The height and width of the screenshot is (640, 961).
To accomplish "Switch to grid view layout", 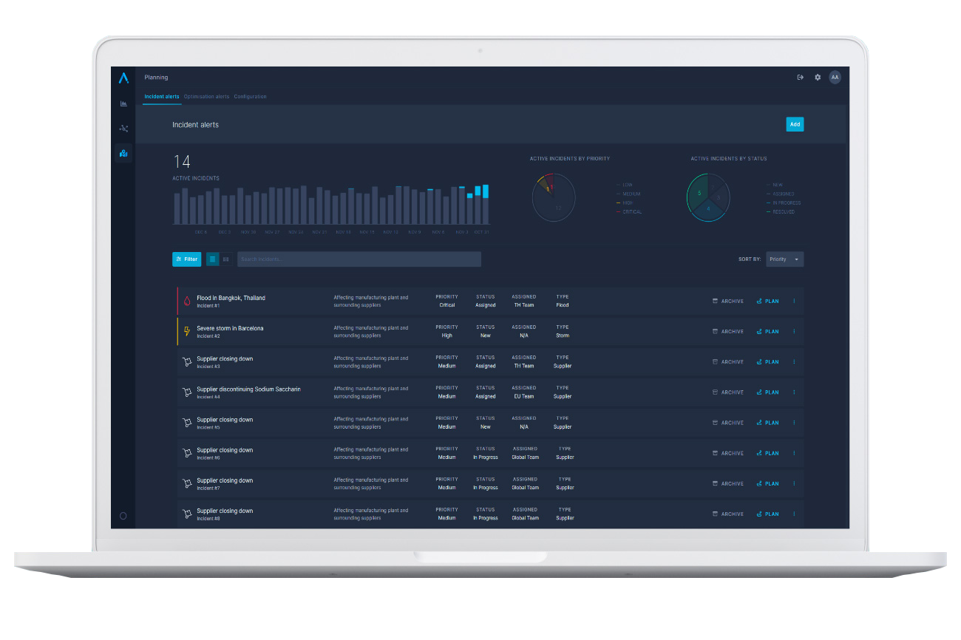I will click(225, 259).
